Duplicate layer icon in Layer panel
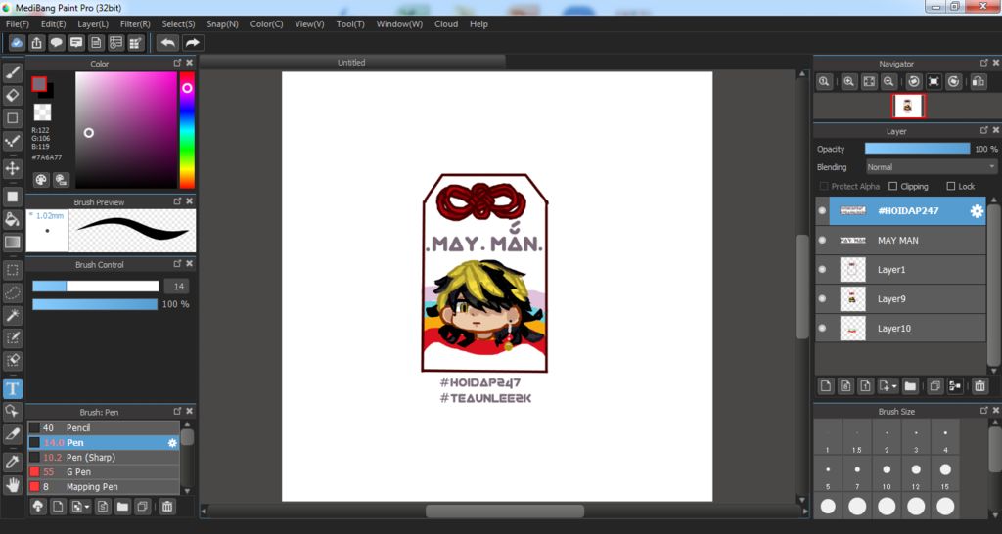 (x=935, y=385)
